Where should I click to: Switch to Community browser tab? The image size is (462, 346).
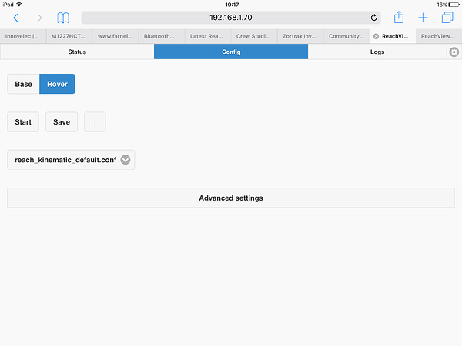(346, 36)
